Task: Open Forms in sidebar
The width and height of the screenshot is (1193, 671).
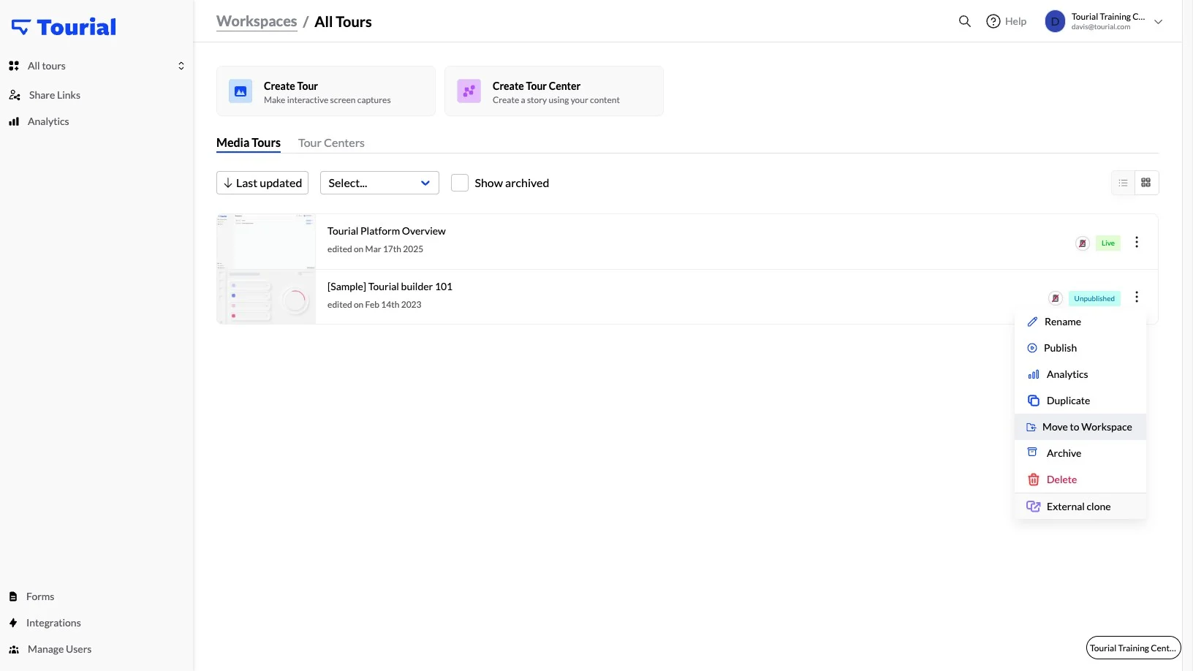Action: [x=40, y=596]
